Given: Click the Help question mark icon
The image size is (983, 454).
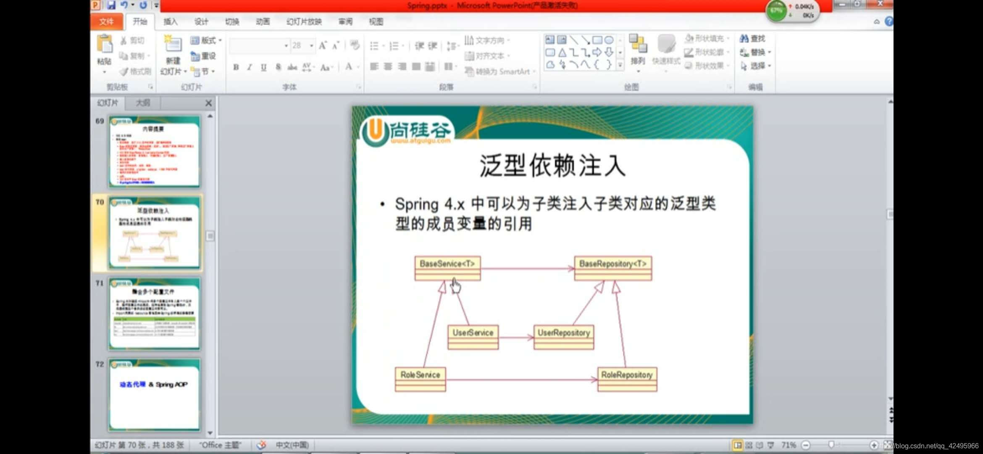Looking at the screenshot, I should pyautogui.click(x=888, y=21).
